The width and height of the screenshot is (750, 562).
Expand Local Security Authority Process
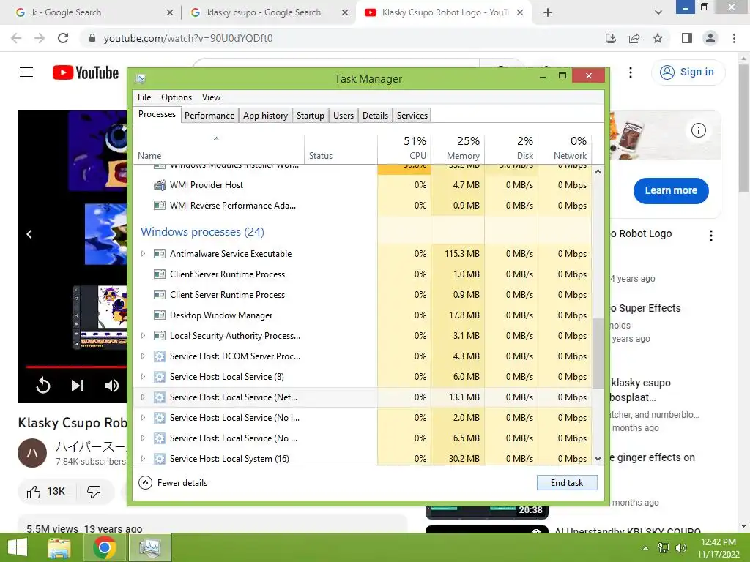click(143, 336)
